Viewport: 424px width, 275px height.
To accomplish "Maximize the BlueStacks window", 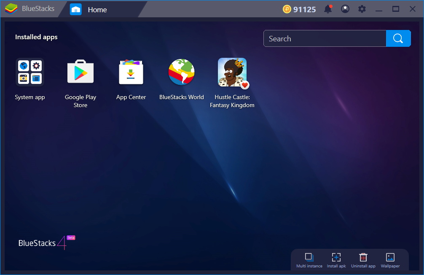I will [x=396, y=9].
